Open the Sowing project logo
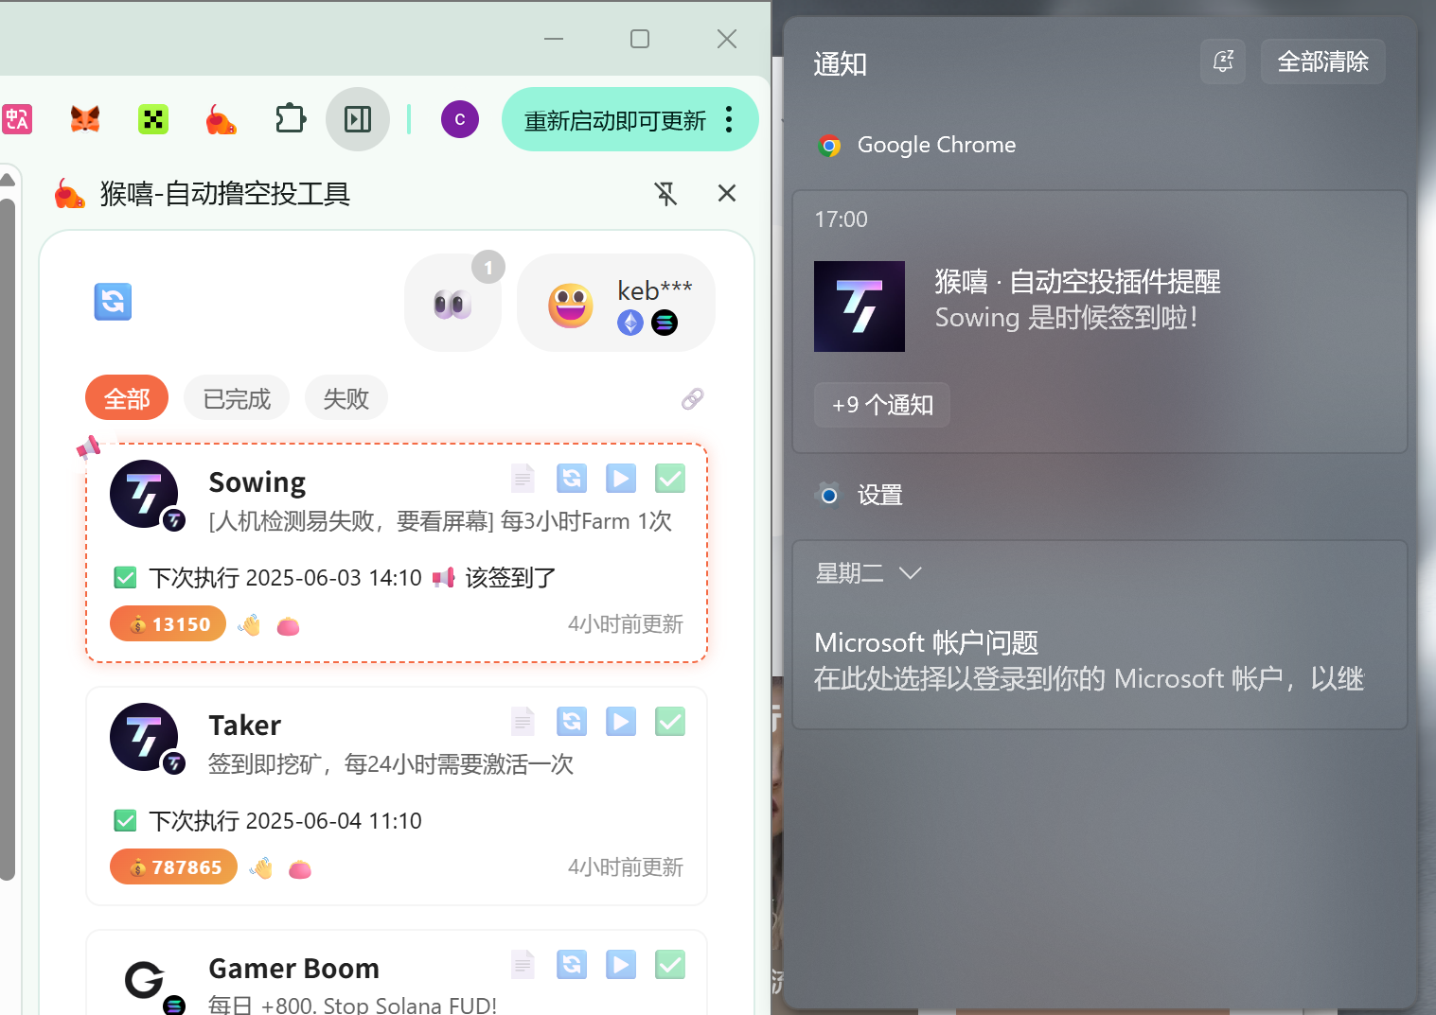Image resolution: width=1436 pixels, height=1015 pixels. pyautogui.click(x=145, y=494)
